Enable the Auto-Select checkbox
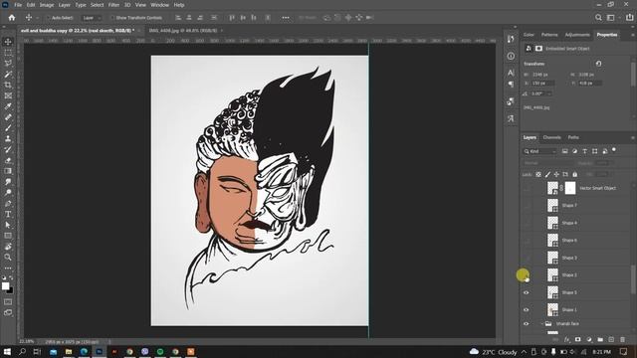 (48, 18)
